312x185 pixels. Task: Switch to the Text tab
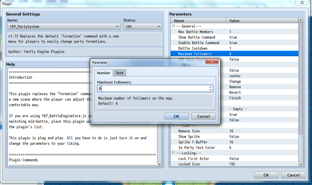pos(119,73)
